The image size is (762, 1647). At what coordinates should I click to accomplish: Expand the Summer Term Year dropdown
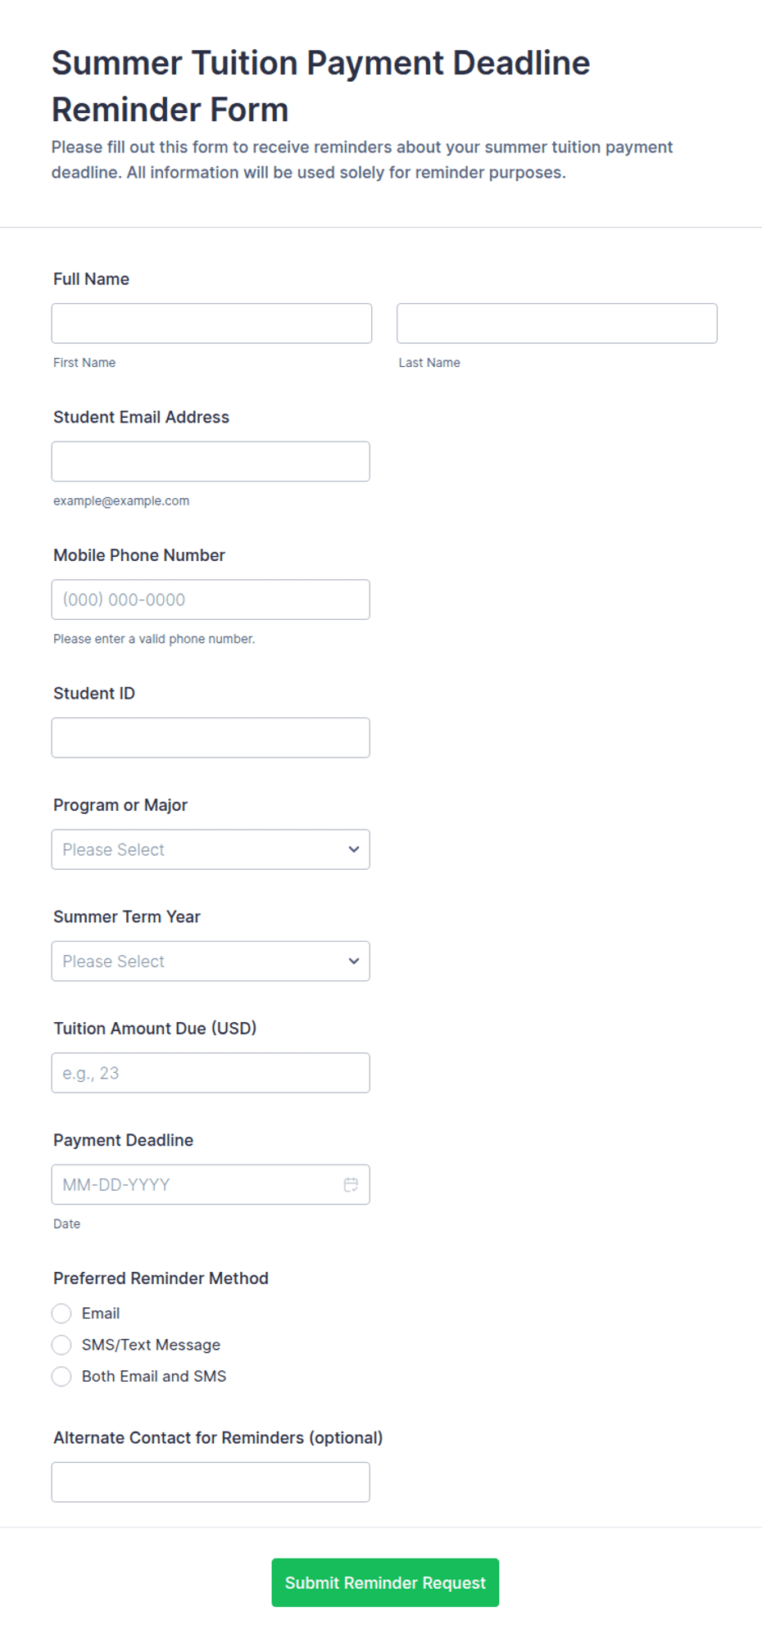coord(211,962)
